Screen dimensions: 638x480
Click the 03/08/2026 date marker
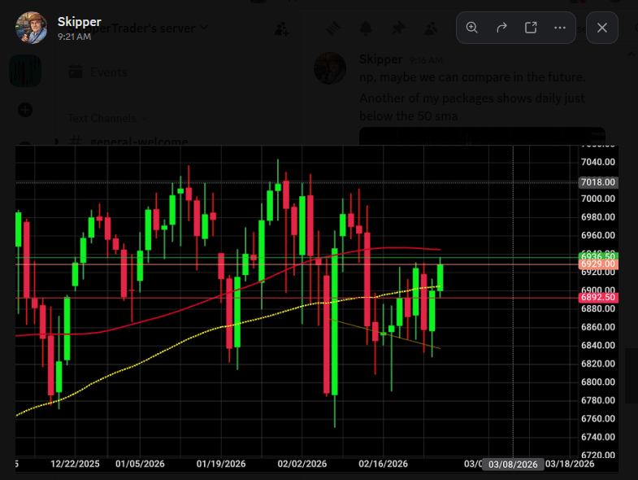point(513,465)
